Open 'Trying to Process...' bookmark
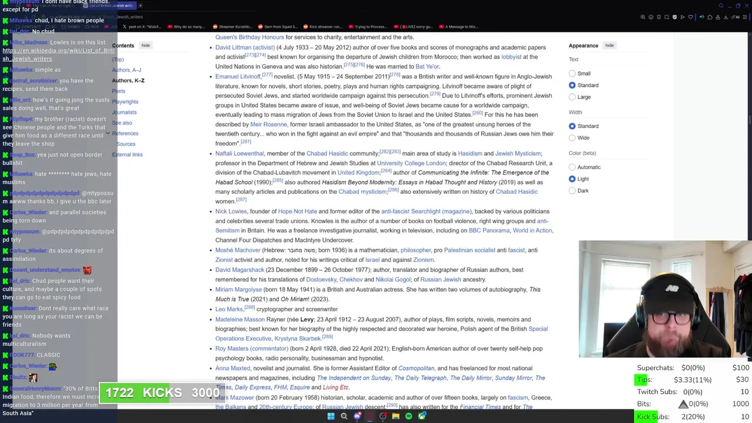Viewport: 752px width, 423px height. 367,26
